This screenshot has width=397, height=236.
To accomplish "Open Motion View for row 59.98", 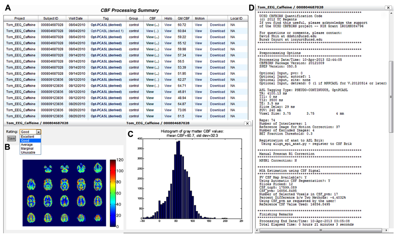I will [x=198, y=49].
